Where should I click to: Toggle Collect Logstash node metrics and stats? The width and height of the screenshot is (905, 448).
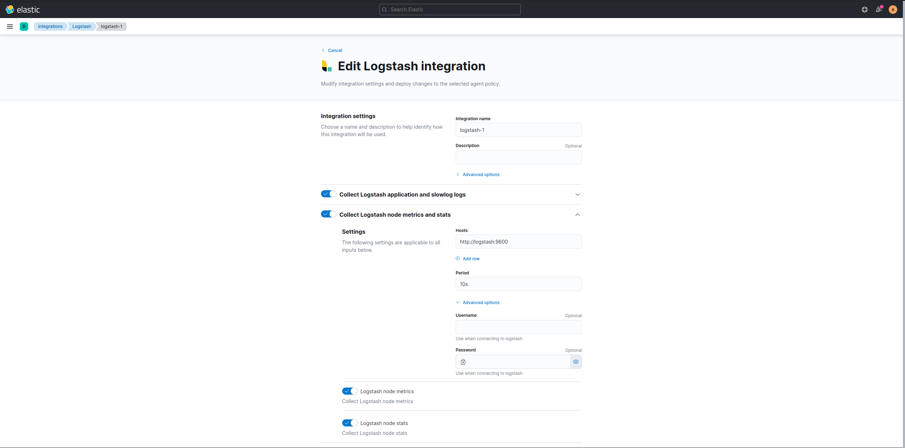click(x=328, y=214)
